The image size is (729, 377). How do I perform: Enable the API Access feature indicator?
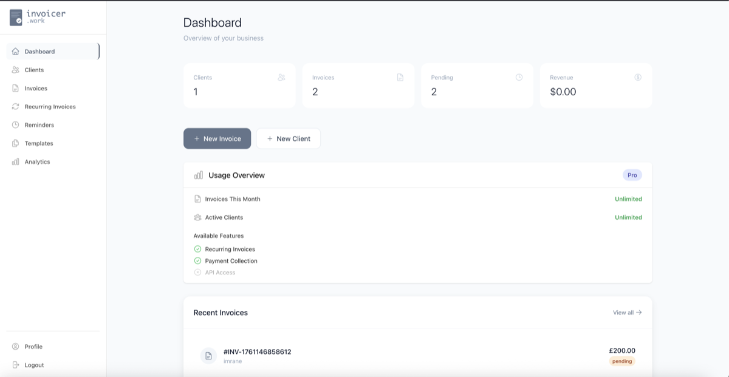(197, 272)
